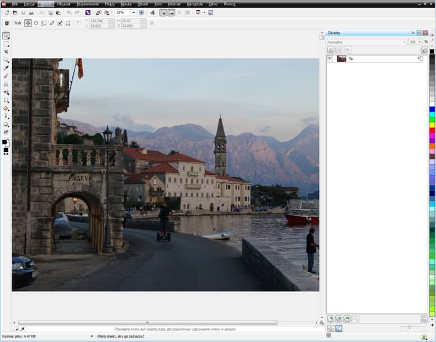Viewport: 436px width, 342px height.
Task: Toggle position move mode button in property bar
Action: pyautogui.click(x=27, y=23)
